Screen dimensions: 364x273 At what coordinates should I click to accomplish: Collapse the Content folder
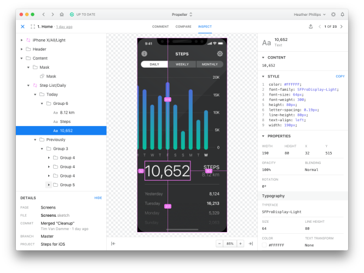[x=21, y=58]
